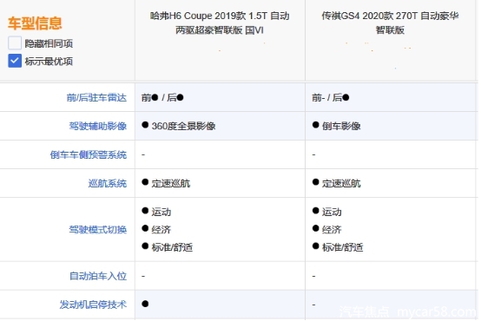Click the 传祺 前-/后● radar cell

tap(391, 97)
